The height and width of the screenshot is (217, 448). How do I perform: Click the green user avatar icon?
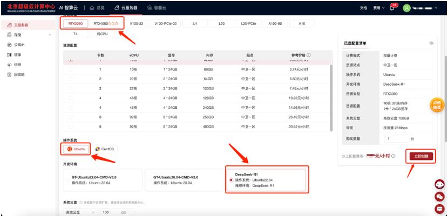click(406, 8)
